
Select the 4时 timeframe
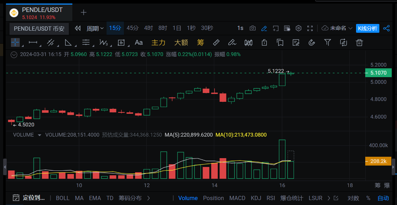(x=148, y=28)
